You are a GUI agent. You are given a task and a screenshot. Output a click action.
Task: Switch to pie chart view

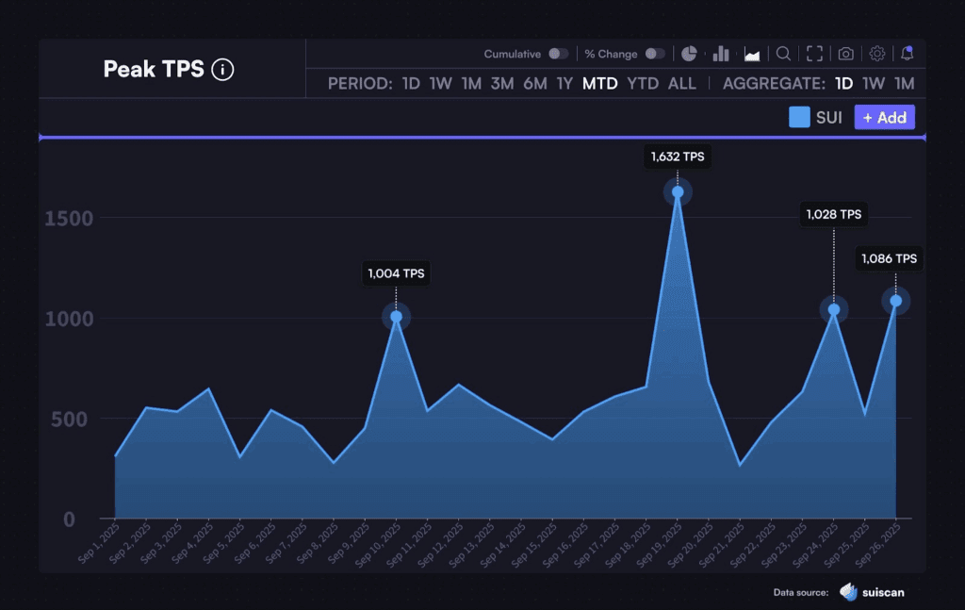(690, 54)
